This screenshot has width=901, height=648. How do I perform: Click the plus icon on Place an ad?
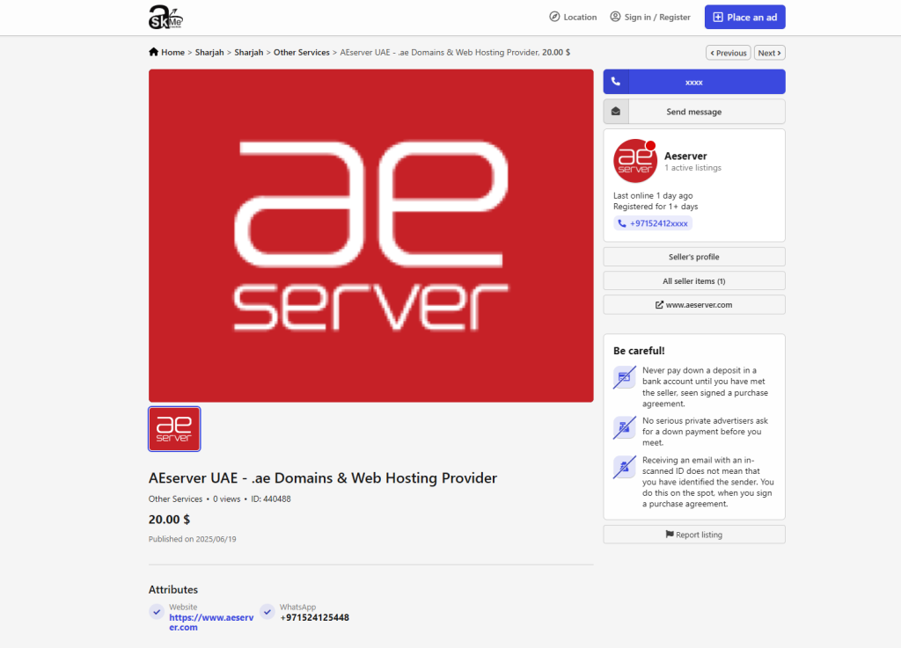718,18
